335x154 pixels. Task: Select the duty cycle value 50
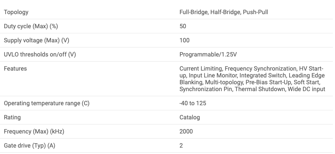(x=182, y=26)
